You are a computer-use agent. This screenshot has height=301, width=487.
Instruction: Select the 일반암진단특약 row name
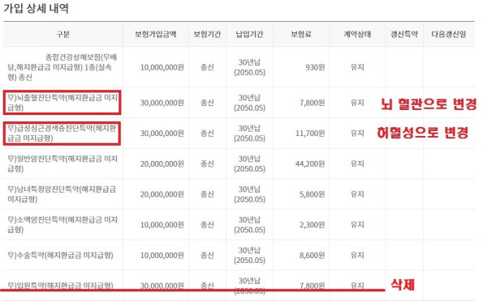pyautogui.click(x=62, y=163)
